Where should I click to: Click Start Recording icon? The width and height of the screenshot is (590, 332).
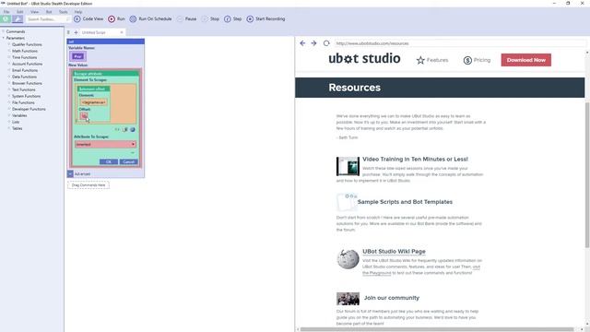tap(250, 18)
